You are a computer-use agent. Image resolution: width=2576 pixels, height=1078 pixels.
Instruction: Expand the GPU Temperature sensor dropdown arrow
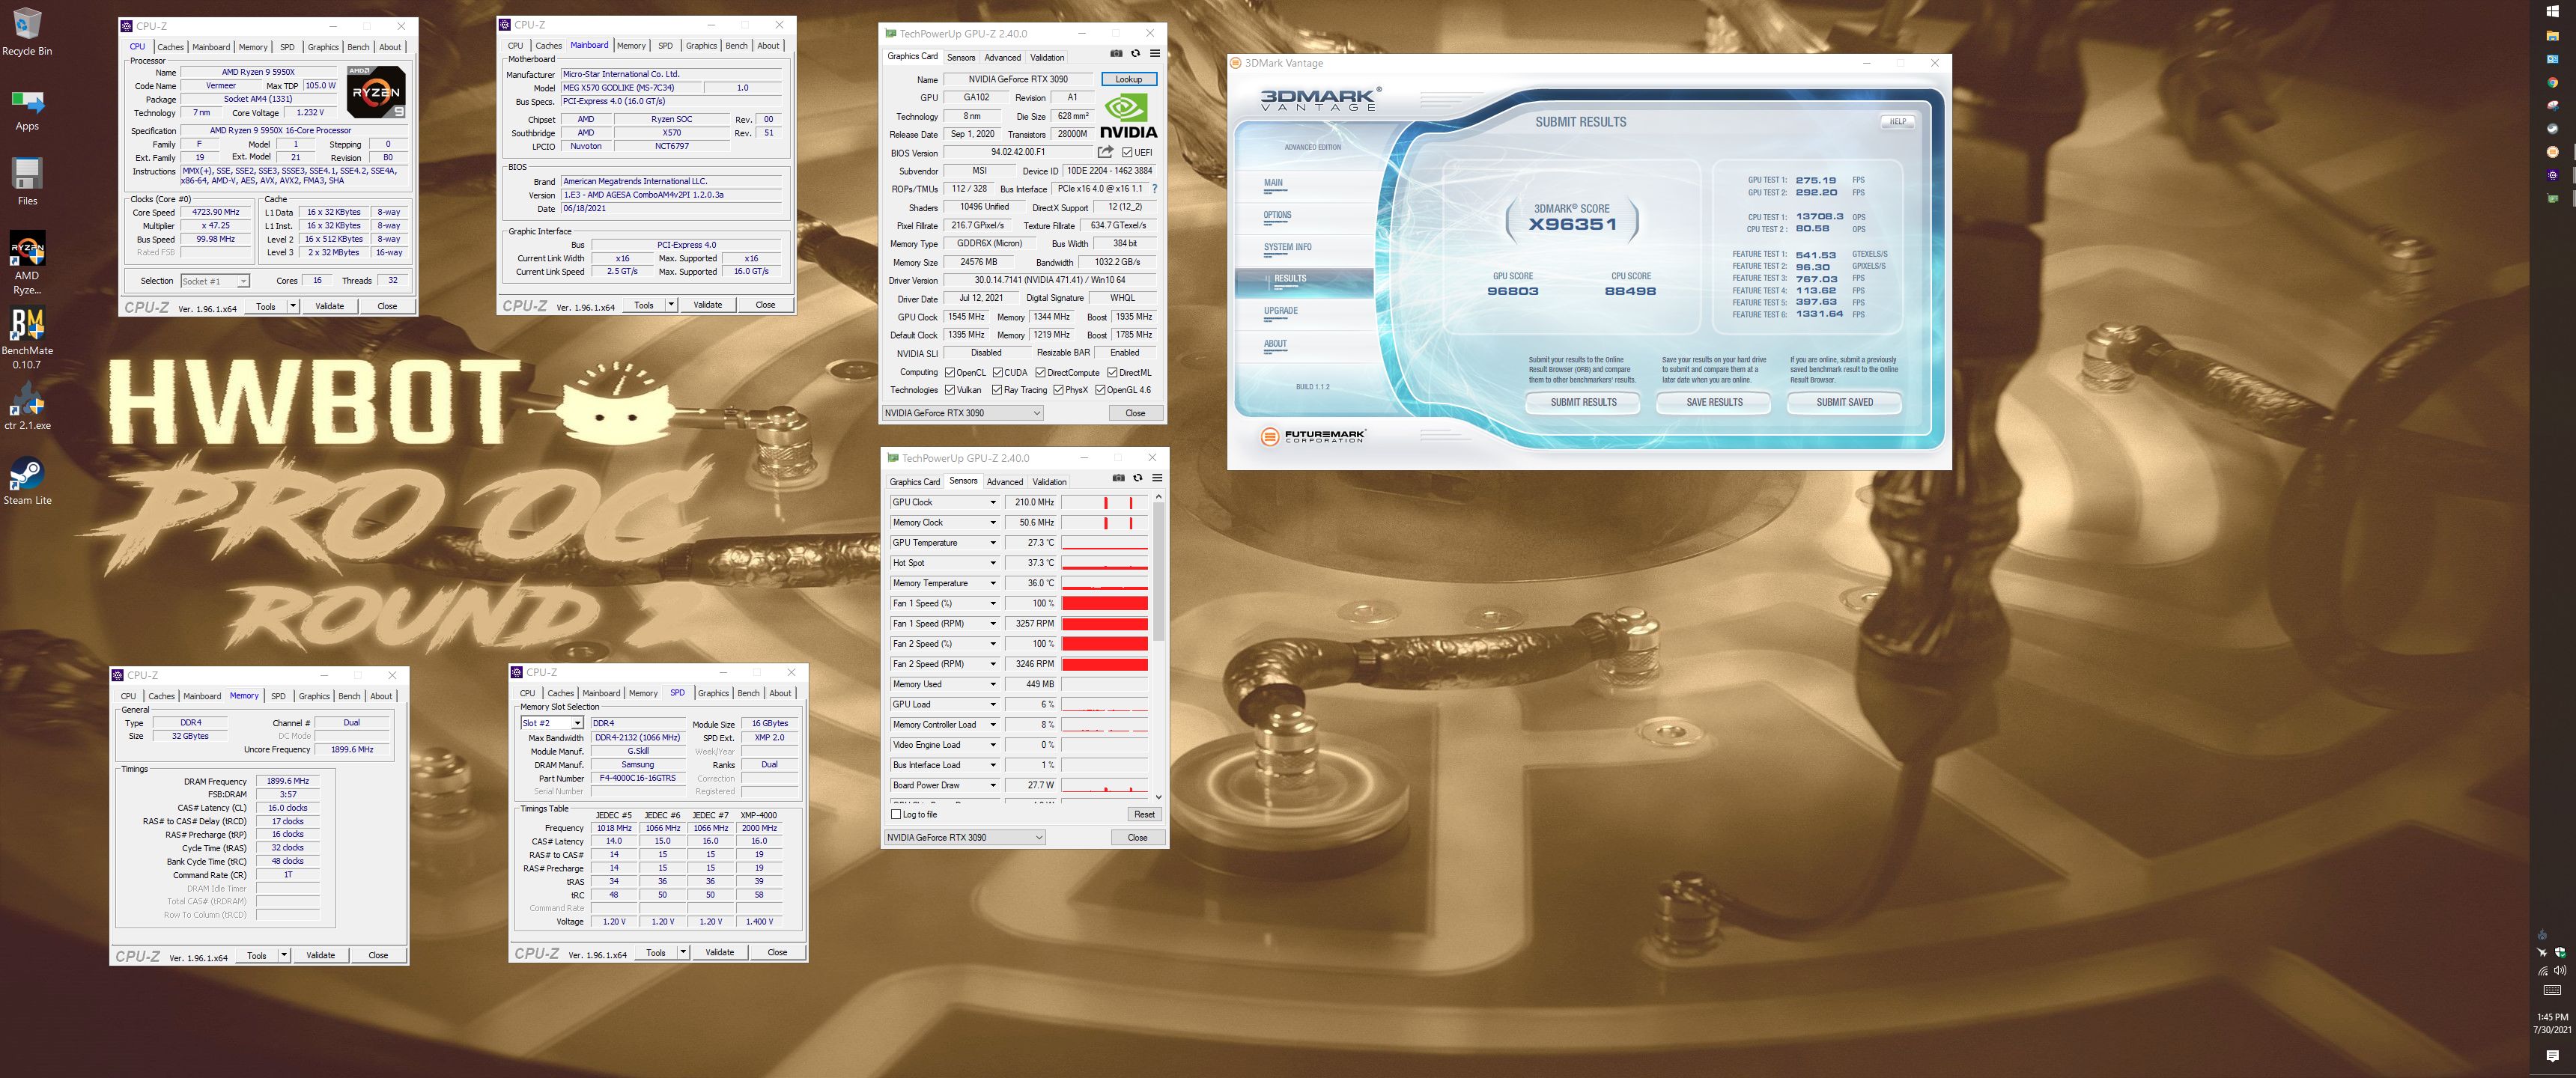coord(993,543)
